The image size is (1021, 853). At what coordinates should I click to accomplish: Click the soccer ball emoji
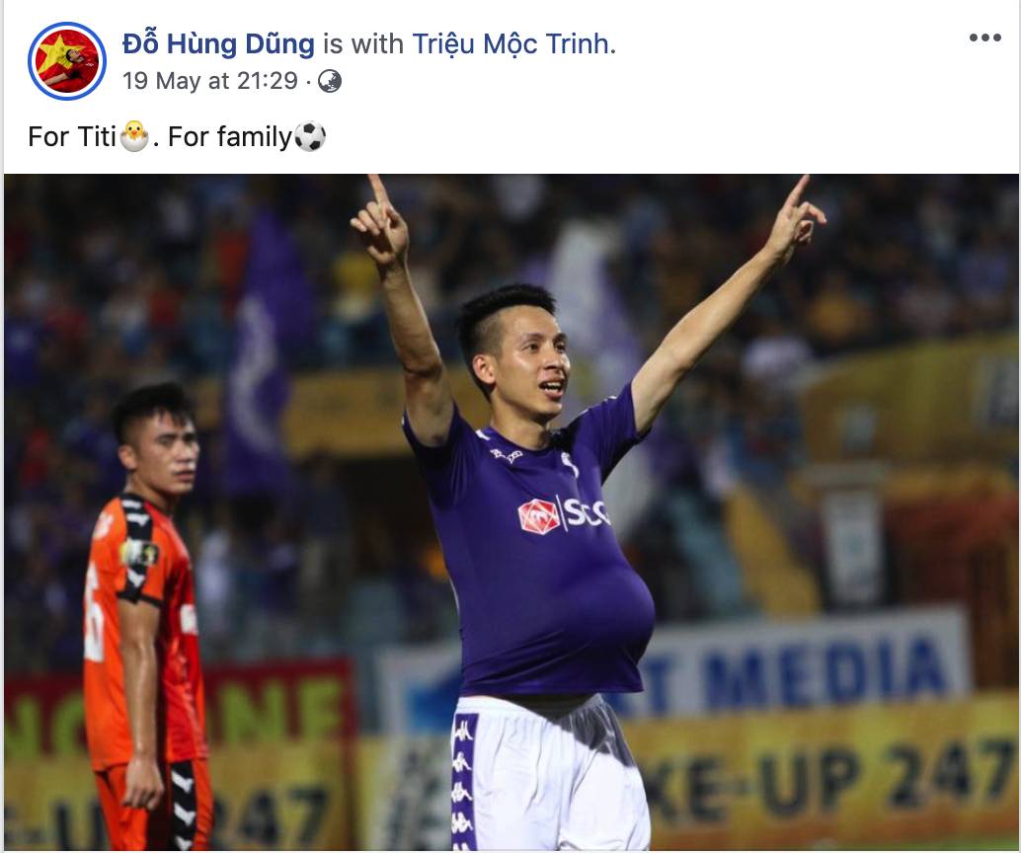click(310, 137)
